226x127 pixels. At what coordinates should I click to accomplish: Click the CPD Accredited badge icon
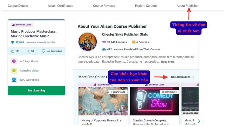pyautogui.click(x=14, y=80)
